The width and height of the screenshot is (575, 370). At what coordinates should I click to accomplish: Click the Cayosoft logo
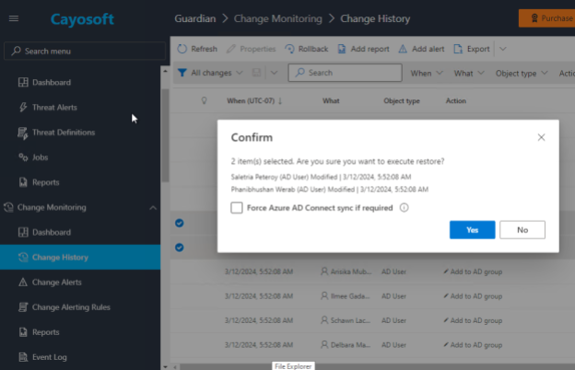coord(82,19)
